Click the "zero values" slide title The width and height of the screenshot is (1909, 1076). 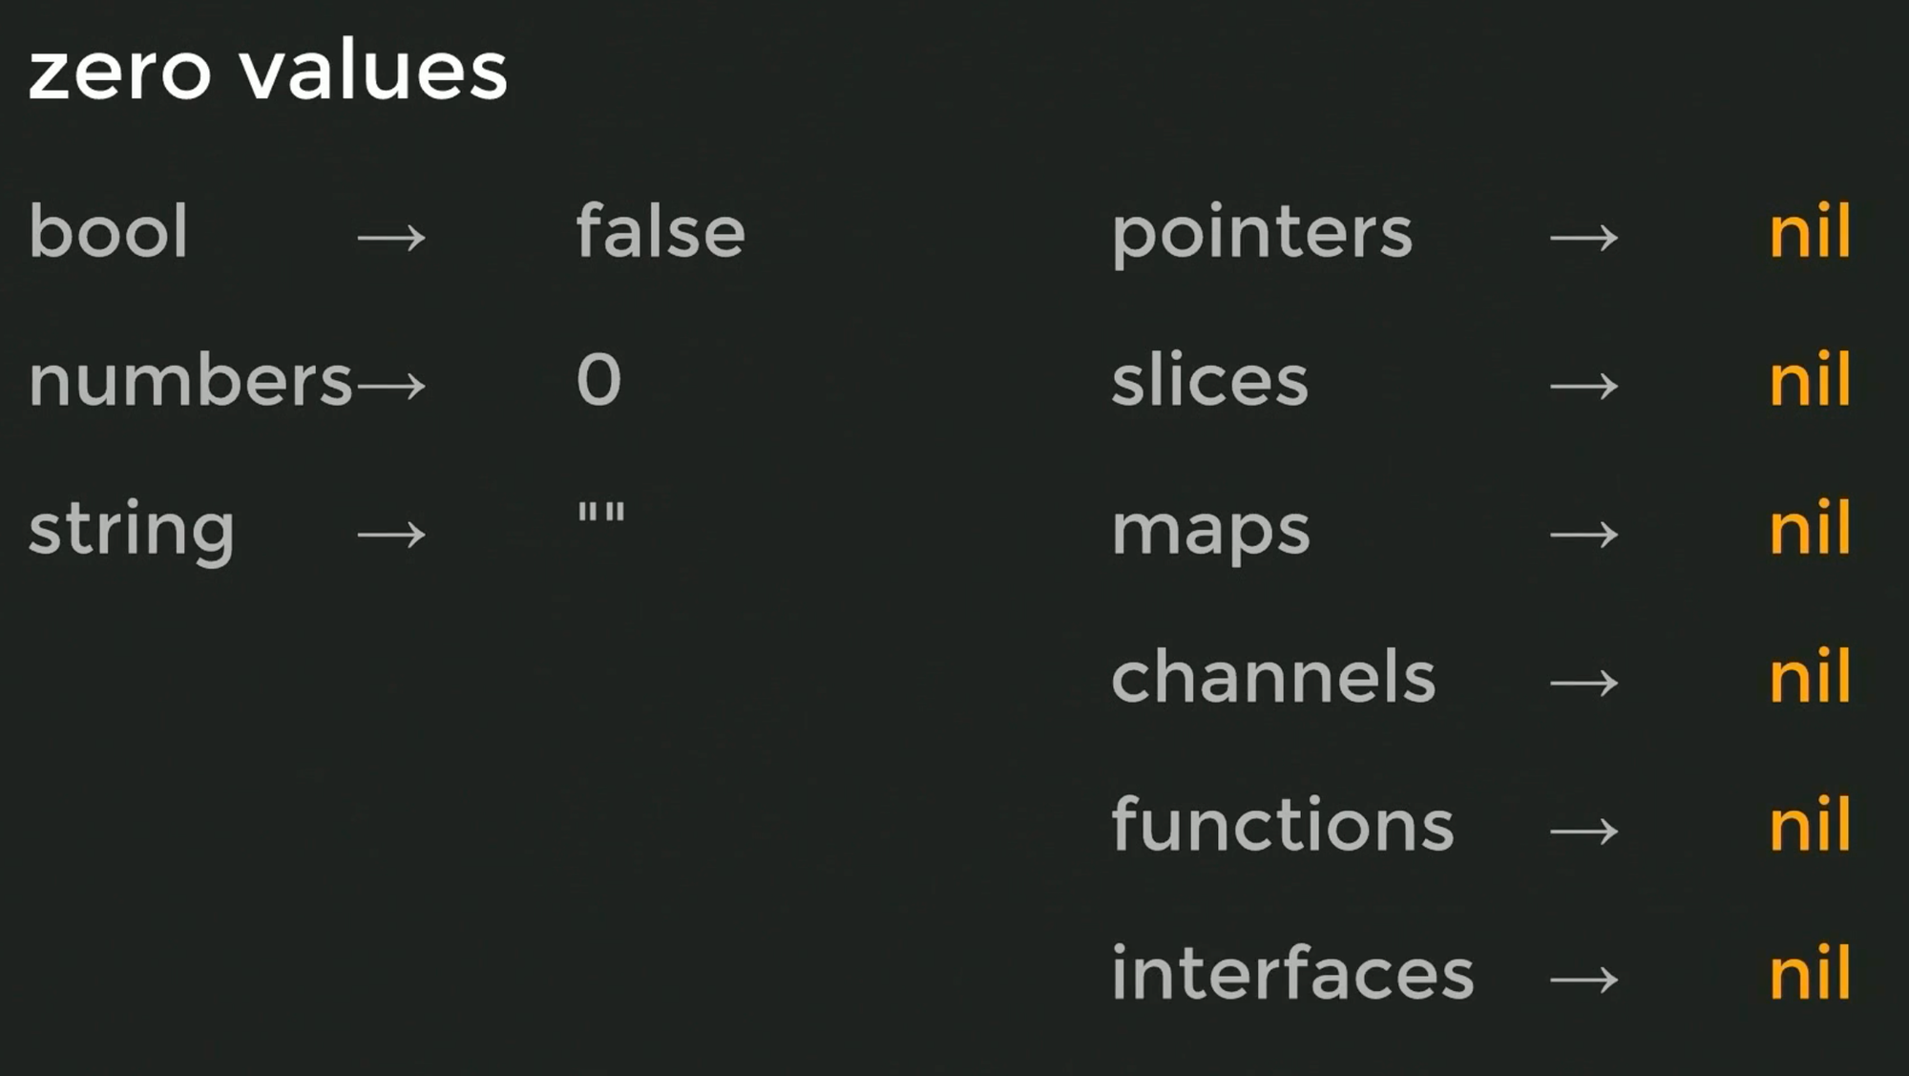coord(268,71)
